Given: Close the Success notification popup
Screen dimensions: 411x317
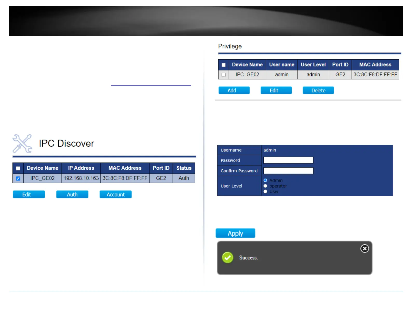Looking at the screenshot, I should click(365, 249).
